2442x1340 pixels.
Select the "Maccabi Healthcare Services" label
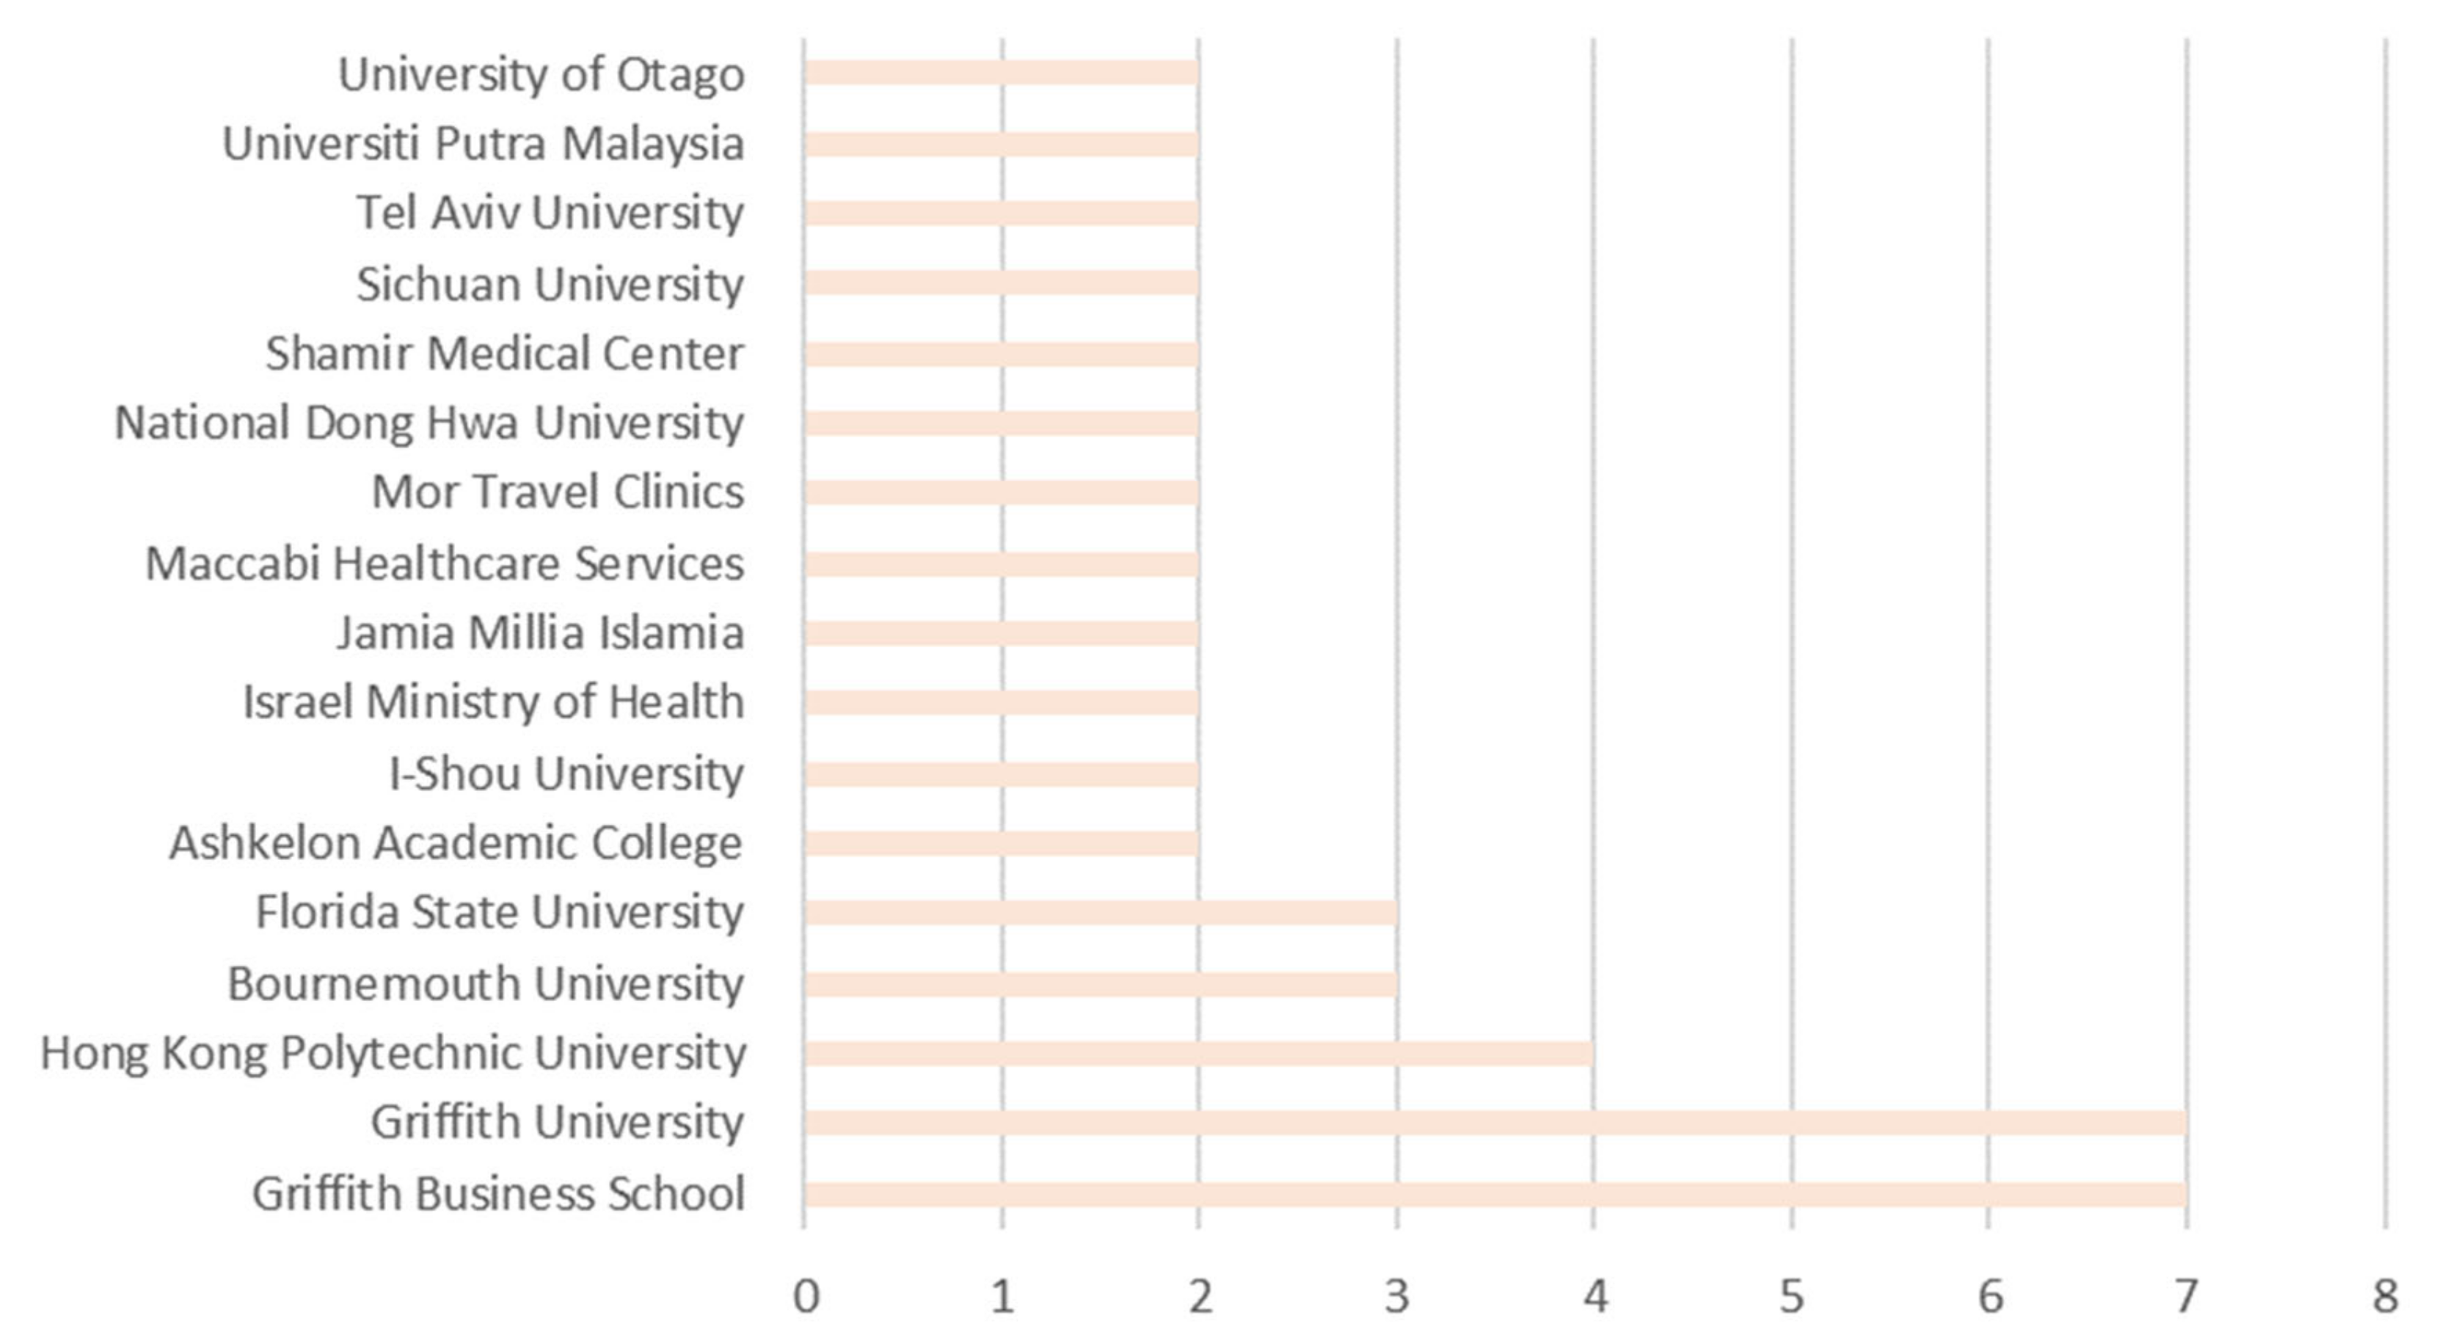coord(444,564)
